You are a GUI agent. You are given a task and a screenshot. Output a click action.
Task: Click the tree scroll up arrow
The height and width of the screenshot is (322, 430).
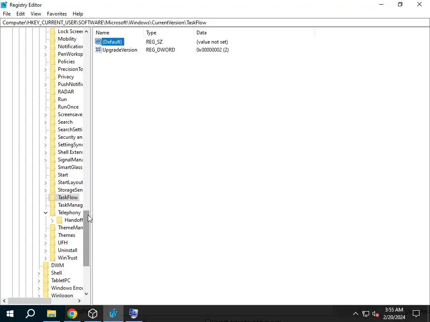click(x=87, y=31)
